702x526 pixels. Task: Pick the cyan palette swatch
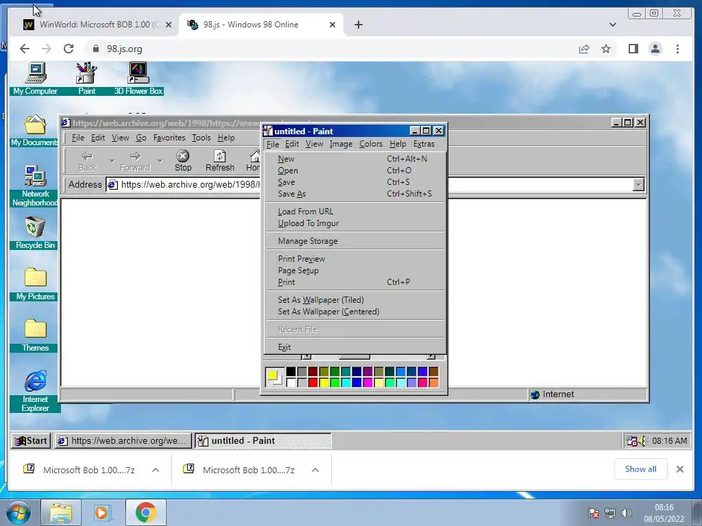(x=346, y=382)
